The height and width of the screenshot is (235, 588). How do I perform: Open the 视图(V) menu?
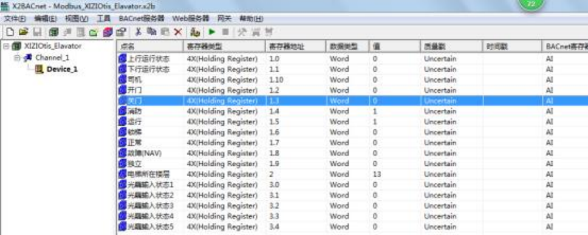click(77, 18)
